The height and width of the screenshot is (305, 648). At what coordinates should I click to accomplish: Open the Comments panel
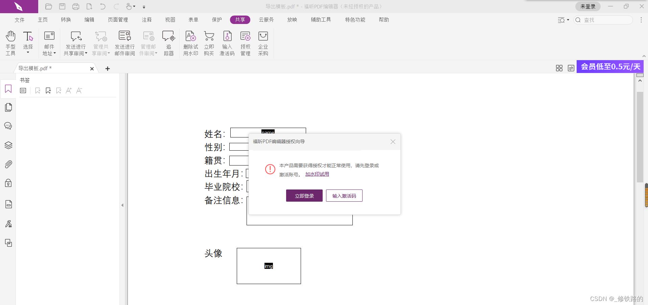pyautogui.click(x=8, y=126)
